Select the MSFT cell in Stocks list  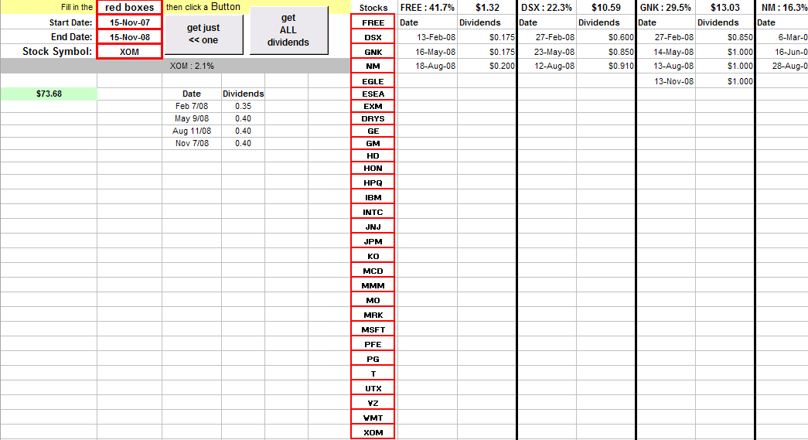coord(373,329)
